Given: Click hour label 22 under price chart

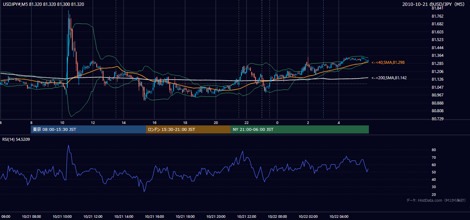Looking at the screenshot, I should coord(246,123).
